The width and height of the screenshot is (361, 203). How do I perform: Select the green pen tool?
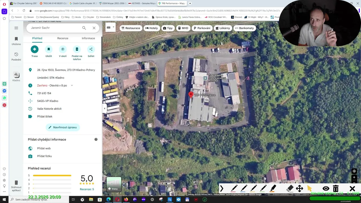click(263, 188)
